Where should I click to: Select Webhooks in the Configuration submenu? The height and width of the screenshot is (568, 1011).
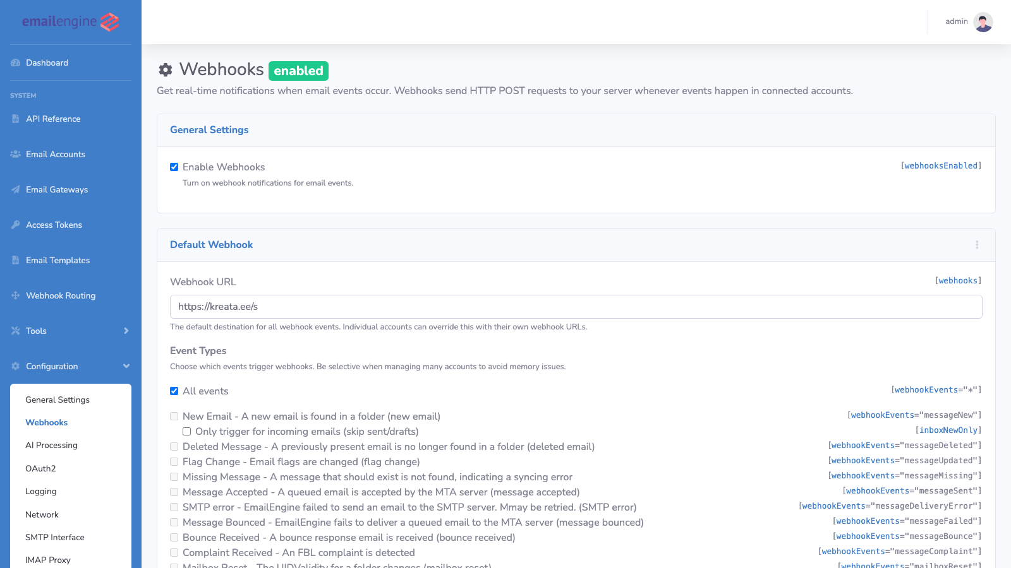tap(46, 422)
